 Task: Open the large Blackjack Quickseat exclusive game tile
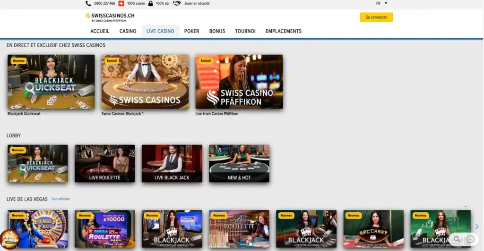(51, 82)
